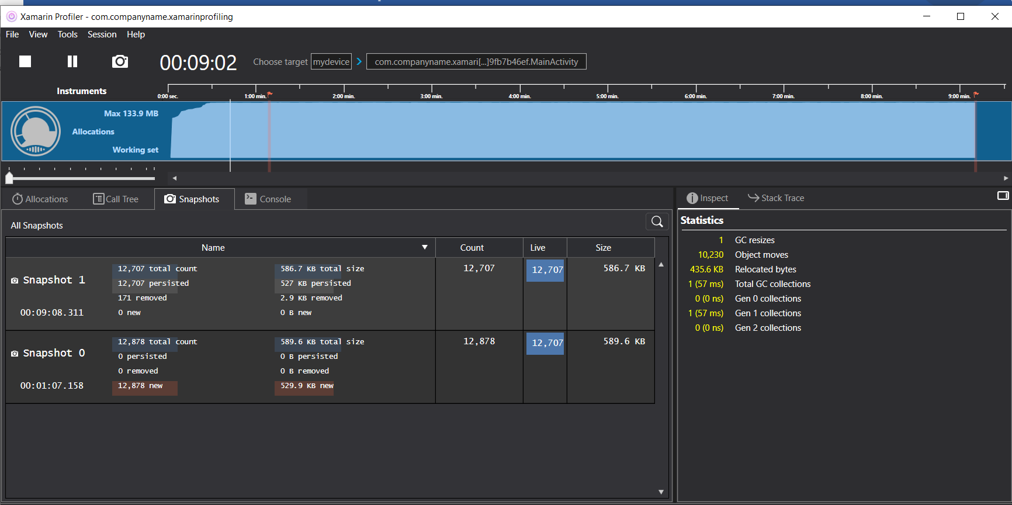This screenshot has width=1012, height=505.
Task: Click the All Snapshots heading
Action: [37, 226]
